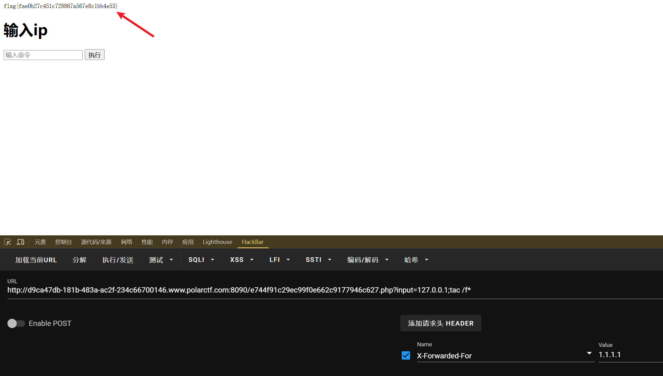This screenshot has height=376, width=663.
Task: Open the 测试 dropdown in HackBar
Action: pos(161,260)
